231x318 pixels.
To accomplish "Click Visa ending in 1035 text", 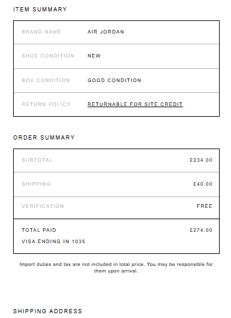I will [53, 241].
